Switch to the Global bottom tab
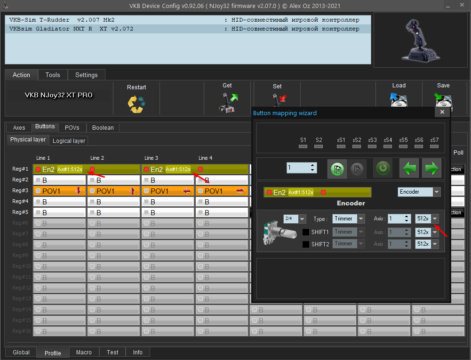This screenshot has width=471, height=360. click(x=21, y=352)
